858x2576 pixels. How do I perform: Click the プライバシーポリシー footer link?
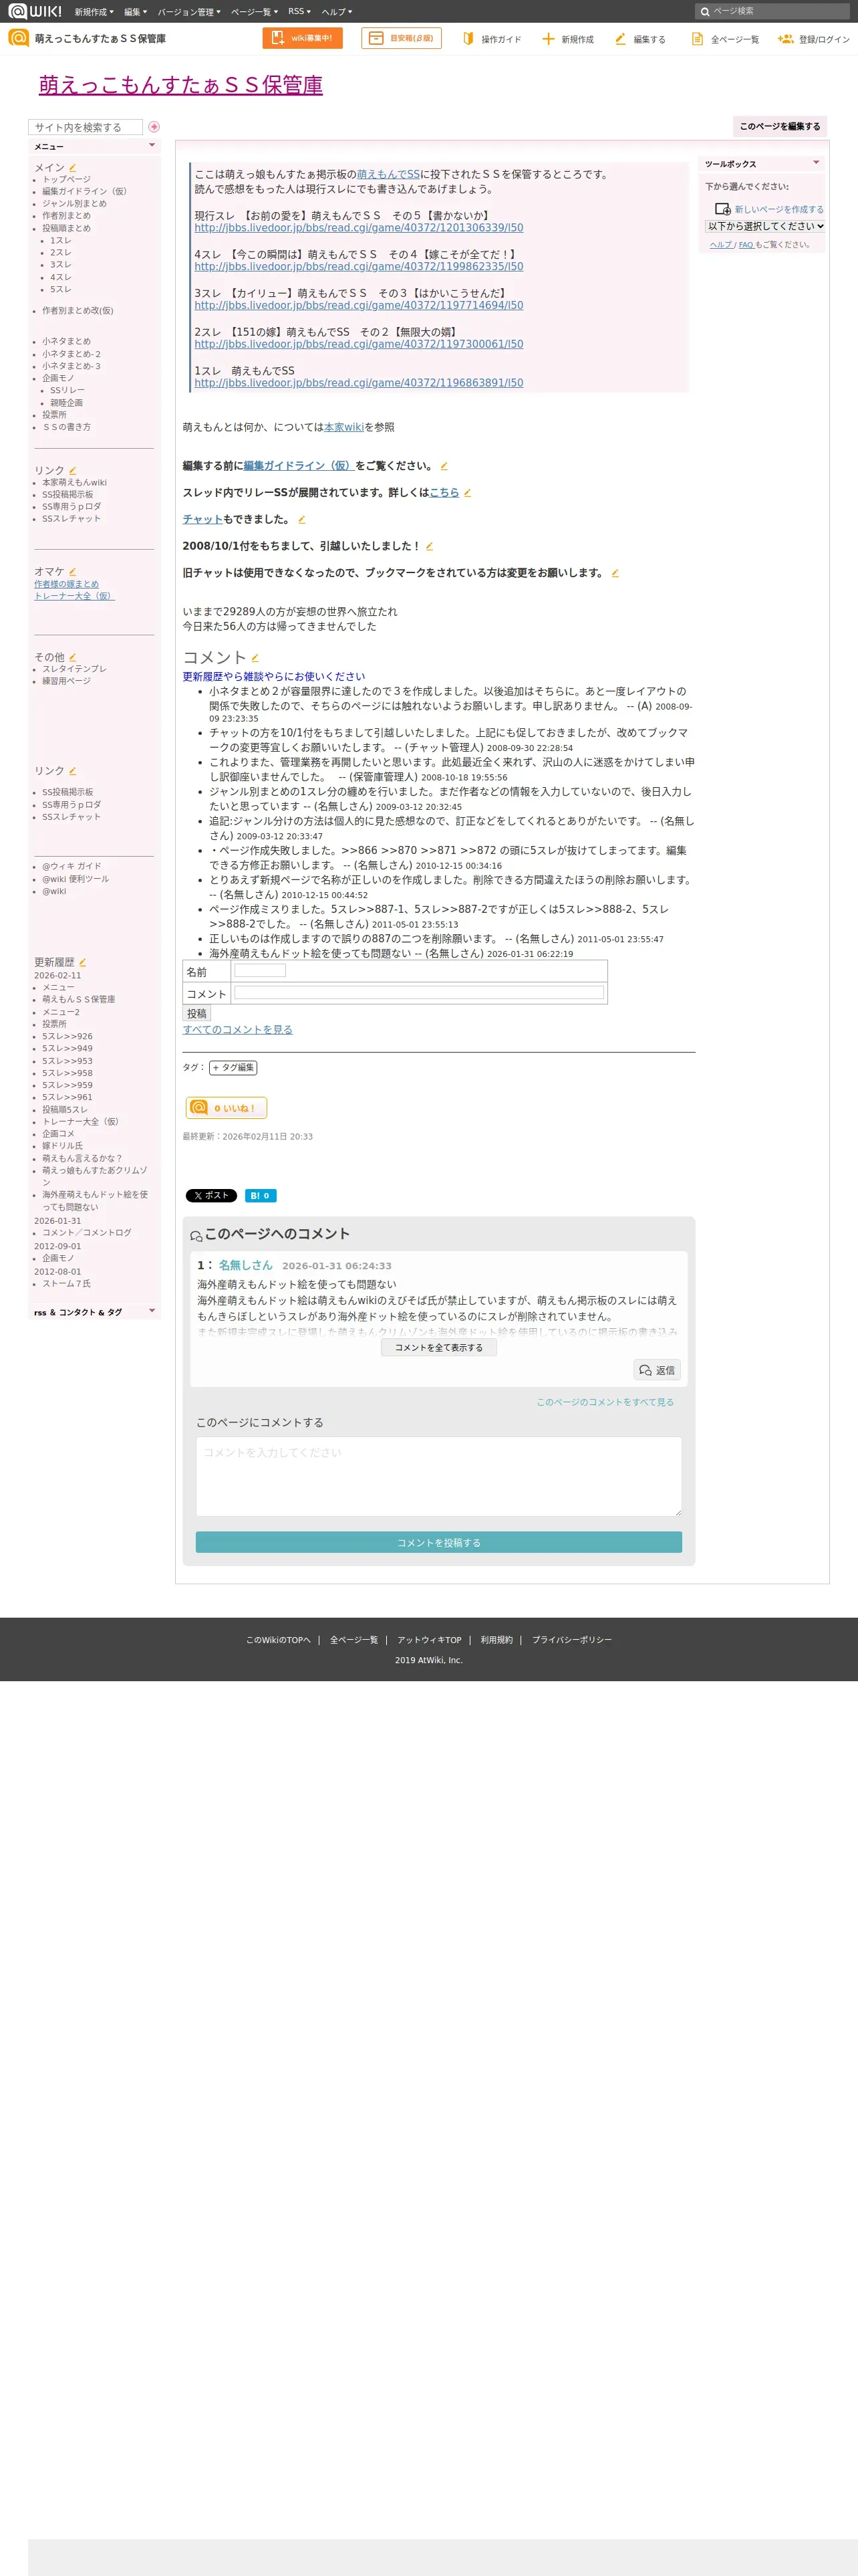[x=571, y=1640]
